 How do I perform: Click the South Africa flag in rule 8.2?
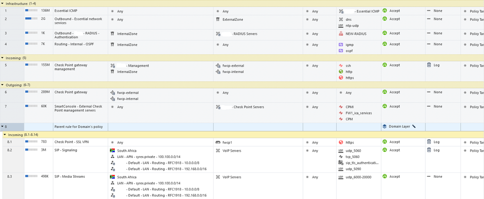(x=113, y=151)
